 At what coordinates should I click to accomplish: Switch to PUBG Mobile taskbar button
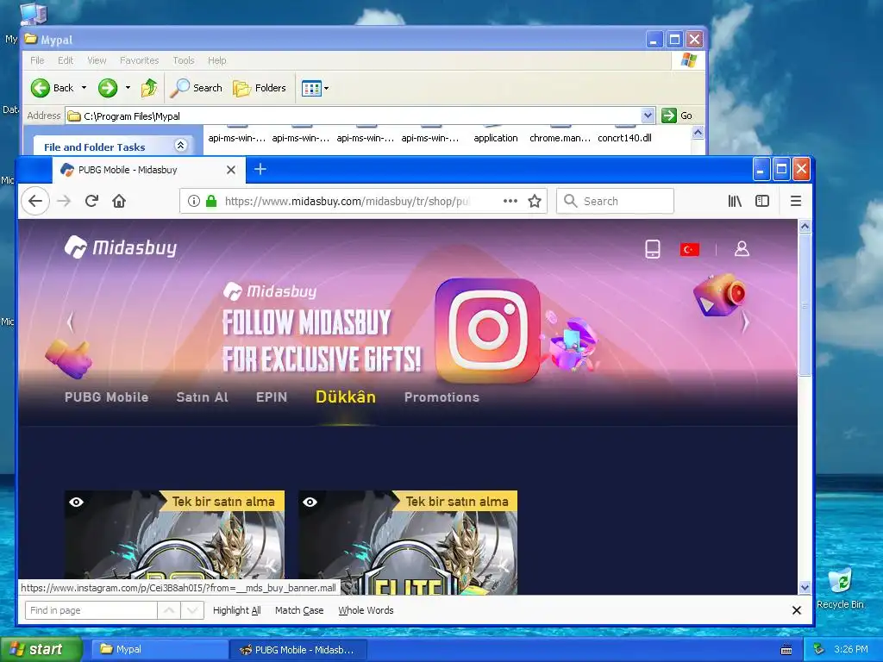point(298,649)
